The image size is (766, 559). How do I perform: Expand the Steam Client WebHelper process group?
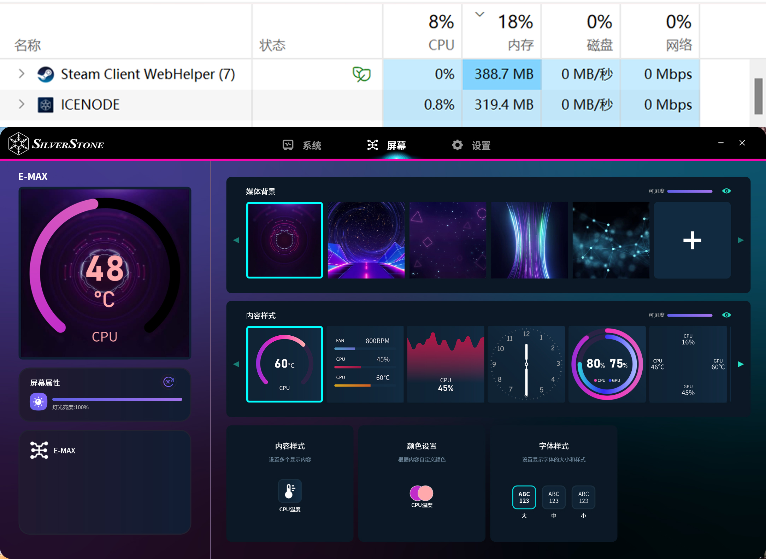(22, 74)
